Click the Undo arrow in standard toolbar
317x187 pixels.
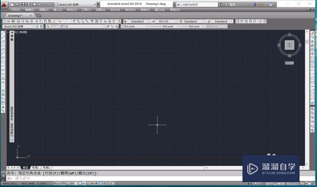point(60,21)
